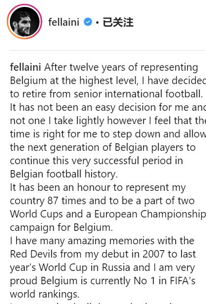Click the words 'European Championship'

(x=150, y=214)
